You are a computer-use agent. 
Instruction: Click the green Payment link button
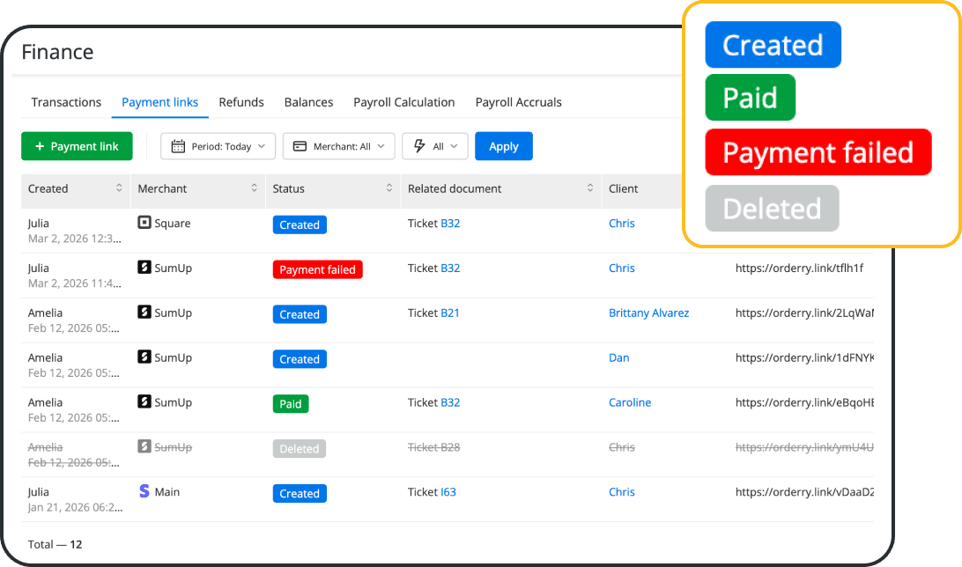[77, 146]
